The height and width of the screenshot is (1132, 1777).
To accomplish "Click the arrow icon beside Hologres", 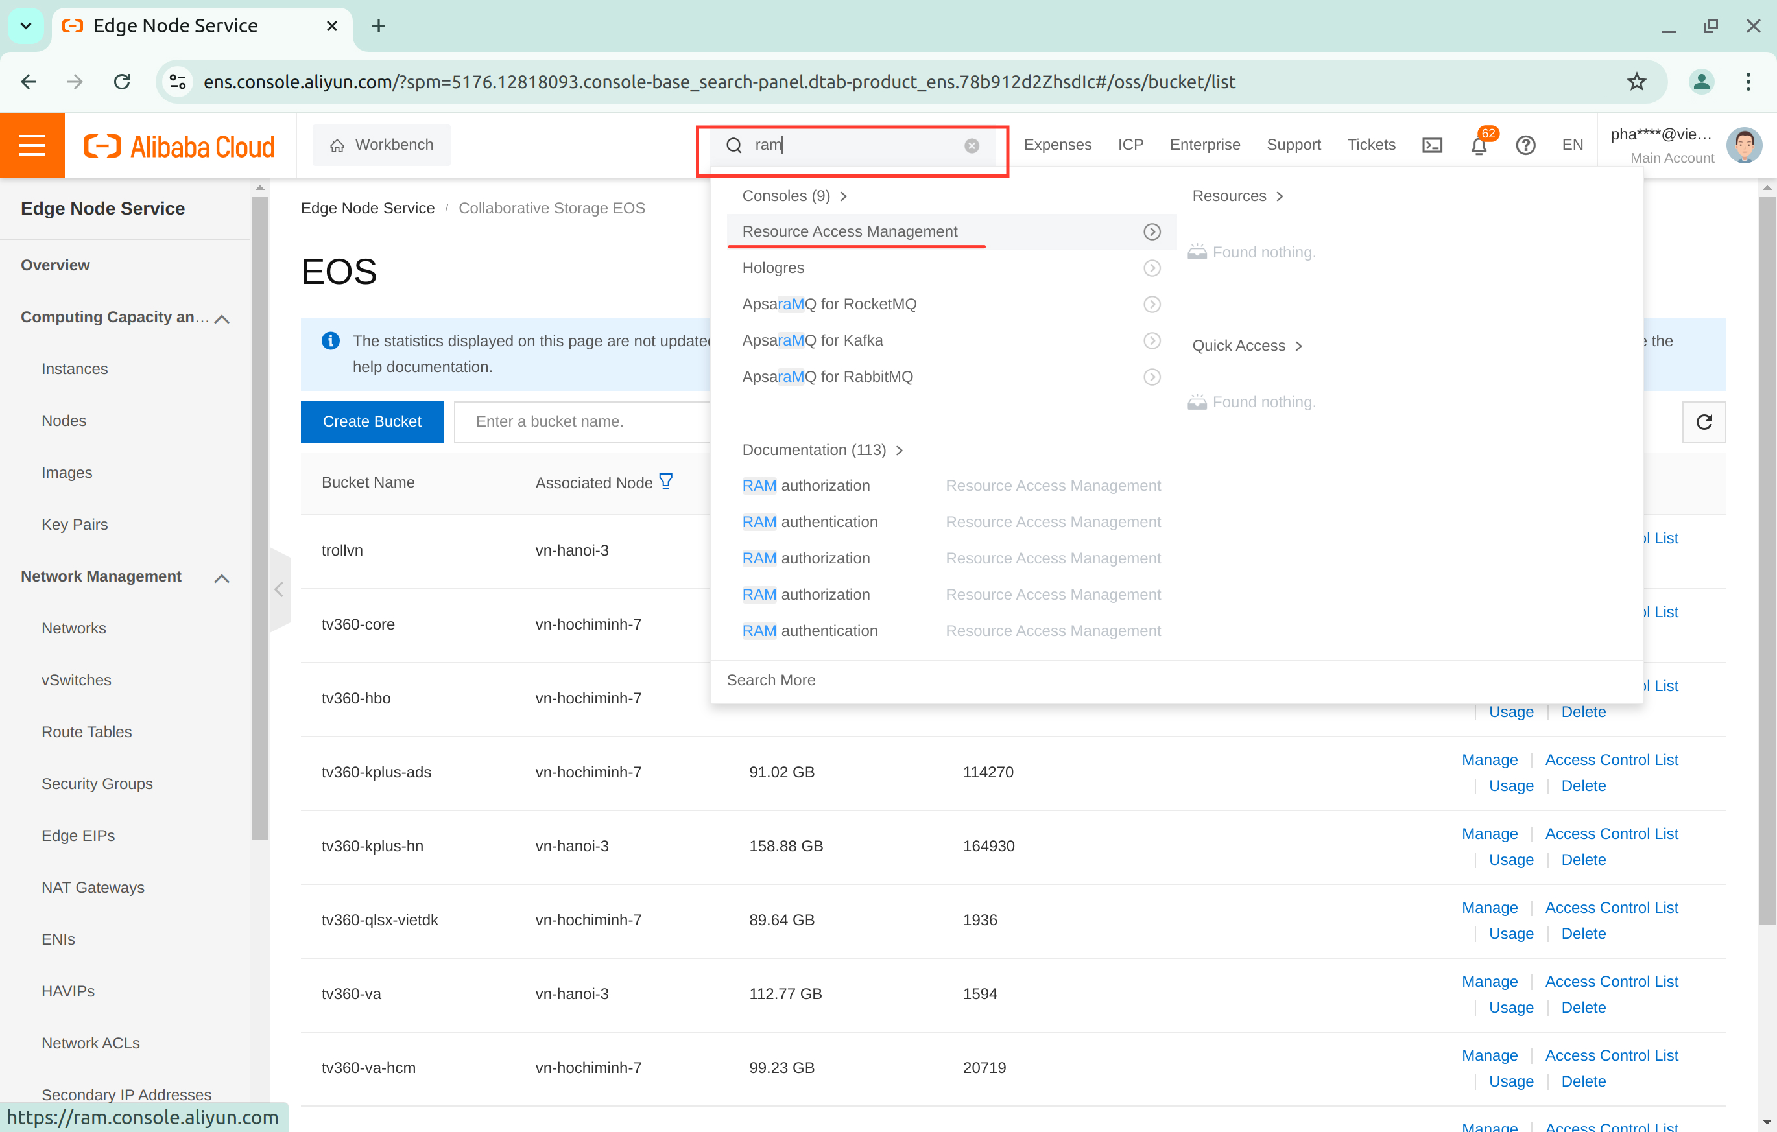I will point(1151,268).
